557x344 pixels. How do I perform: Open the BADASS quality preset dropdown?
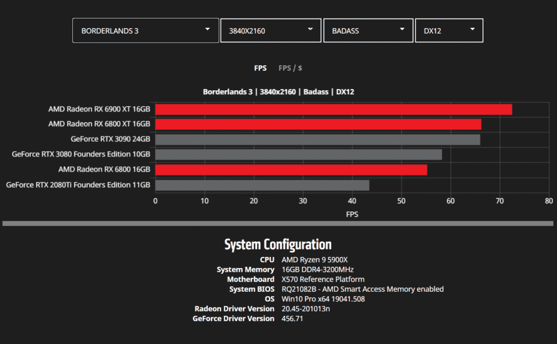pyautogui.click(x=368, y=30)
